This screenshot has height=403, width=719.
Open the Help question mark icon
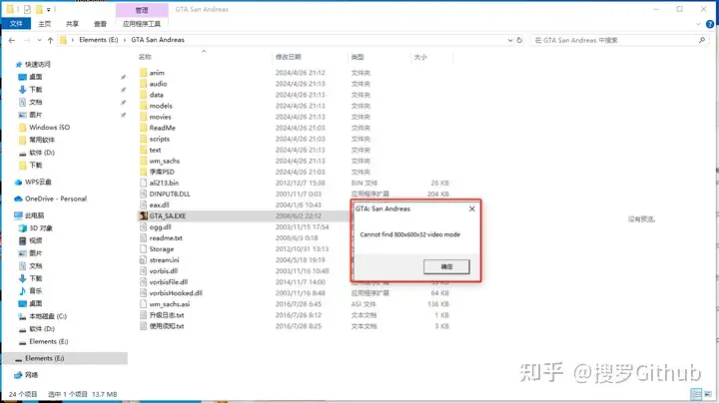(710, 24)
